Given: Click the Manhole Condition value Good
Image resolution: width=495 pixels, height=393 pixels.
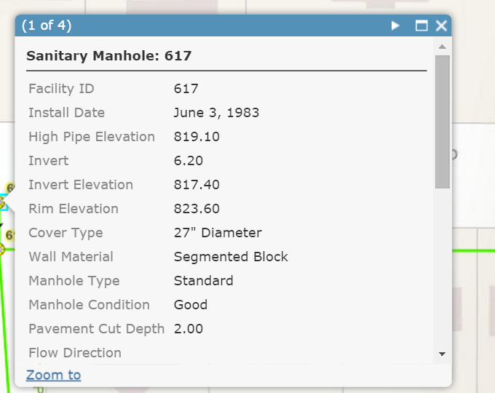Looking at the screenshot, I should pos(191,305).
